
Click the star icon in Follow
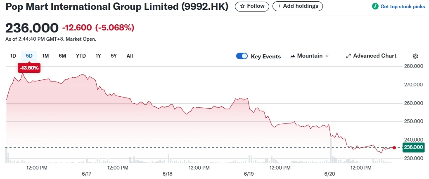coord(242,6)
